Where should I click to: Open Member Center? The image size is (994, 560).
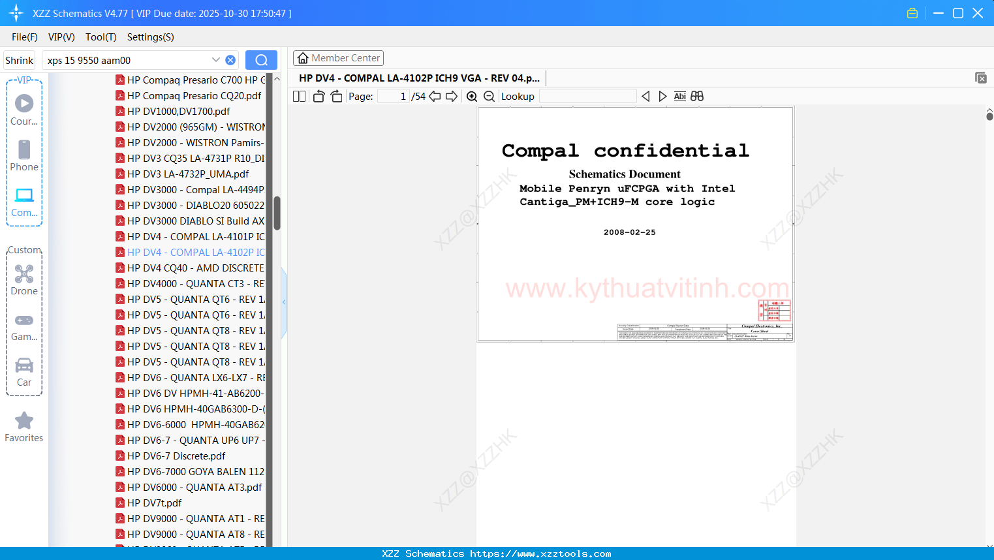click(x=338, y=58)
